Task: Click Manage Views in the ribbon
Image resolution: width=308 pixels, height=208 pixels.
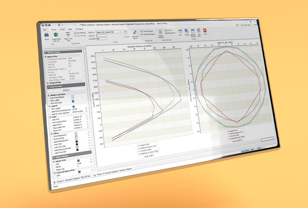Action: click(170, 33)
